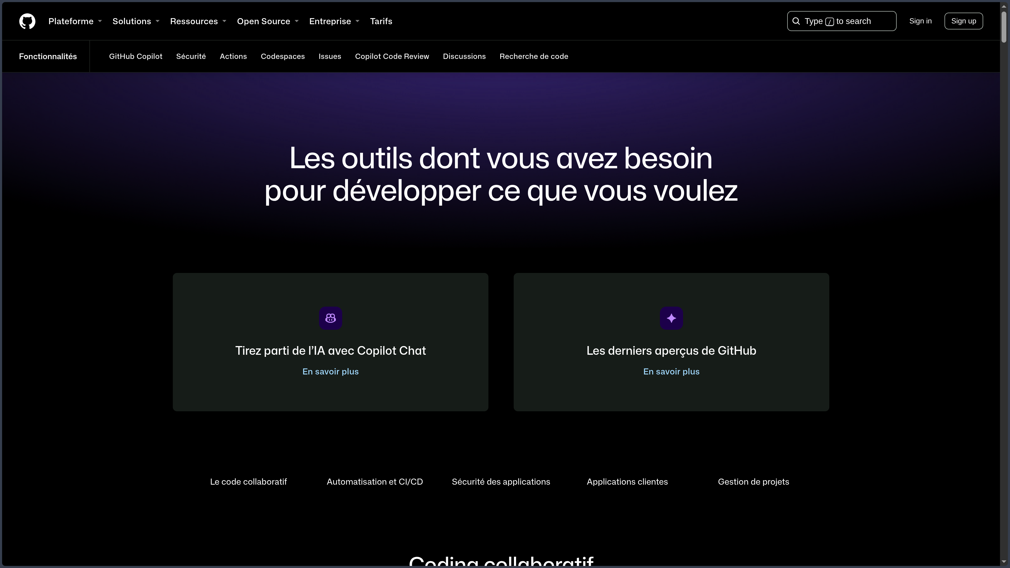The height and width of the screenshot is (568, 1010).
Task: Open the Actions feature page
Action: tap(233, 57)
